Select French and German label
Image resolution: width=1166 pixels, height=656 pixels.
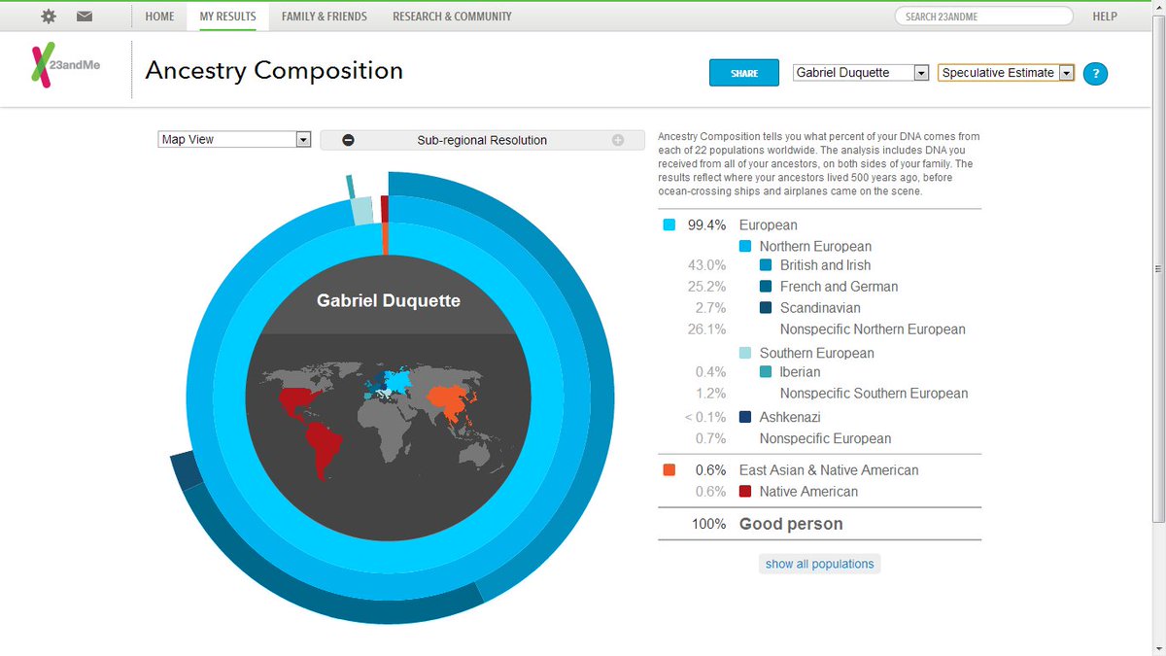coord(839,287)
